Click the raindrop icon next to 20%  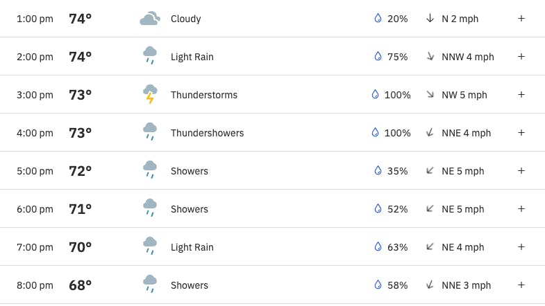click(378, 18)
